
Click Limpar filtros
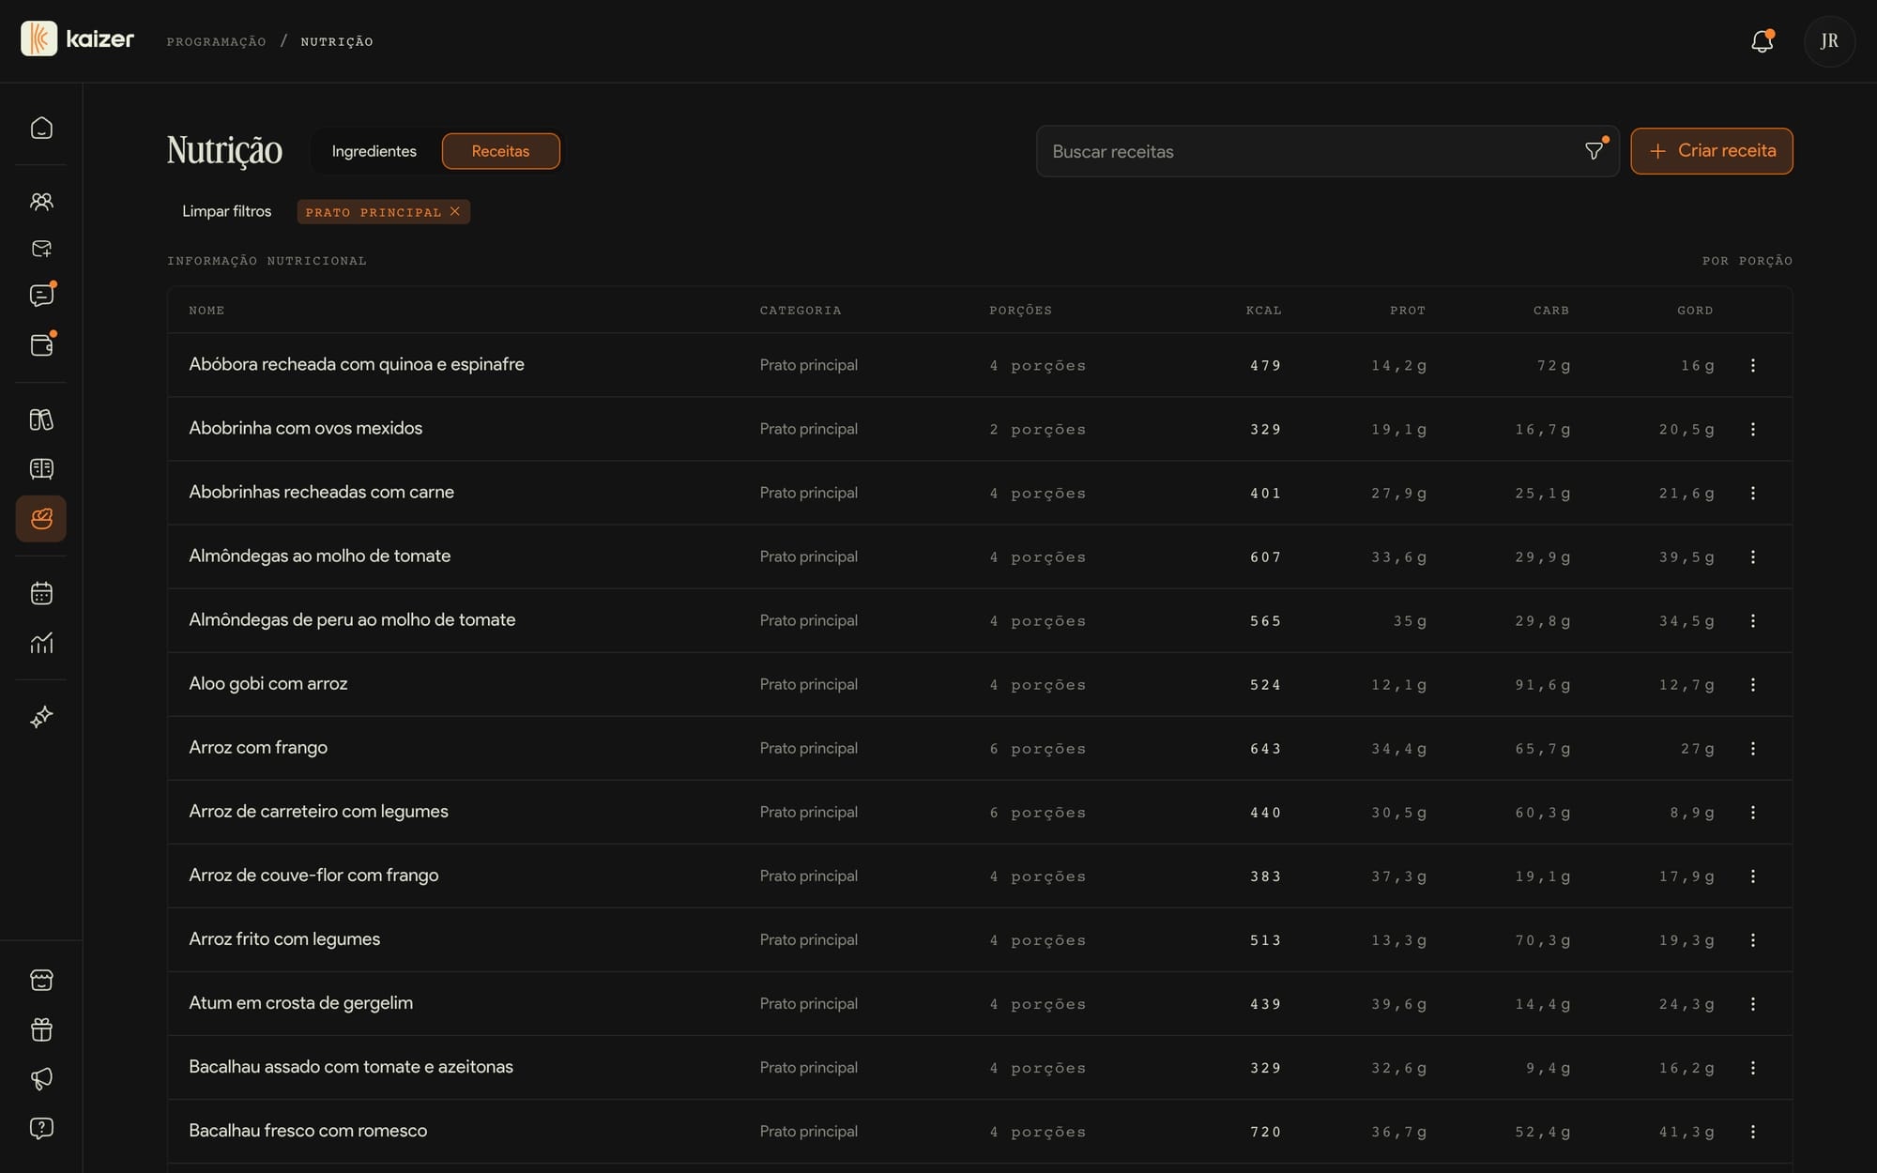point(226,211)
